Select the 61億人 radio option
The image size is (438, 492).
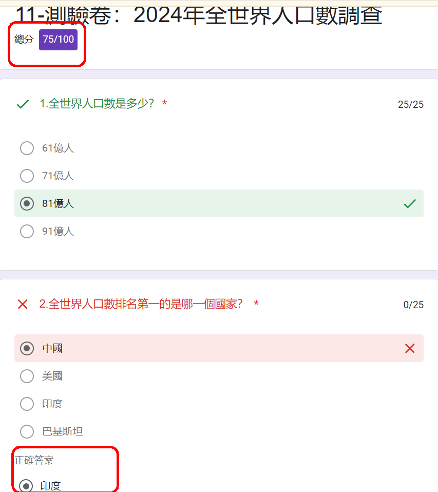[x=27, y=148]
